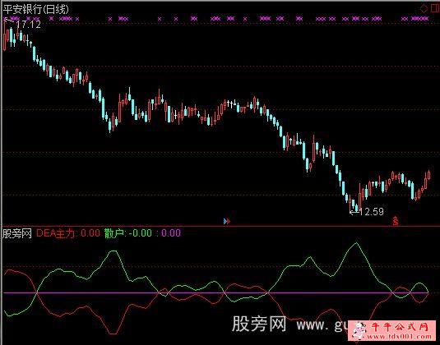Click the red S signal marker
Viewport: 440px width, 345px height.
coord(396,221)
